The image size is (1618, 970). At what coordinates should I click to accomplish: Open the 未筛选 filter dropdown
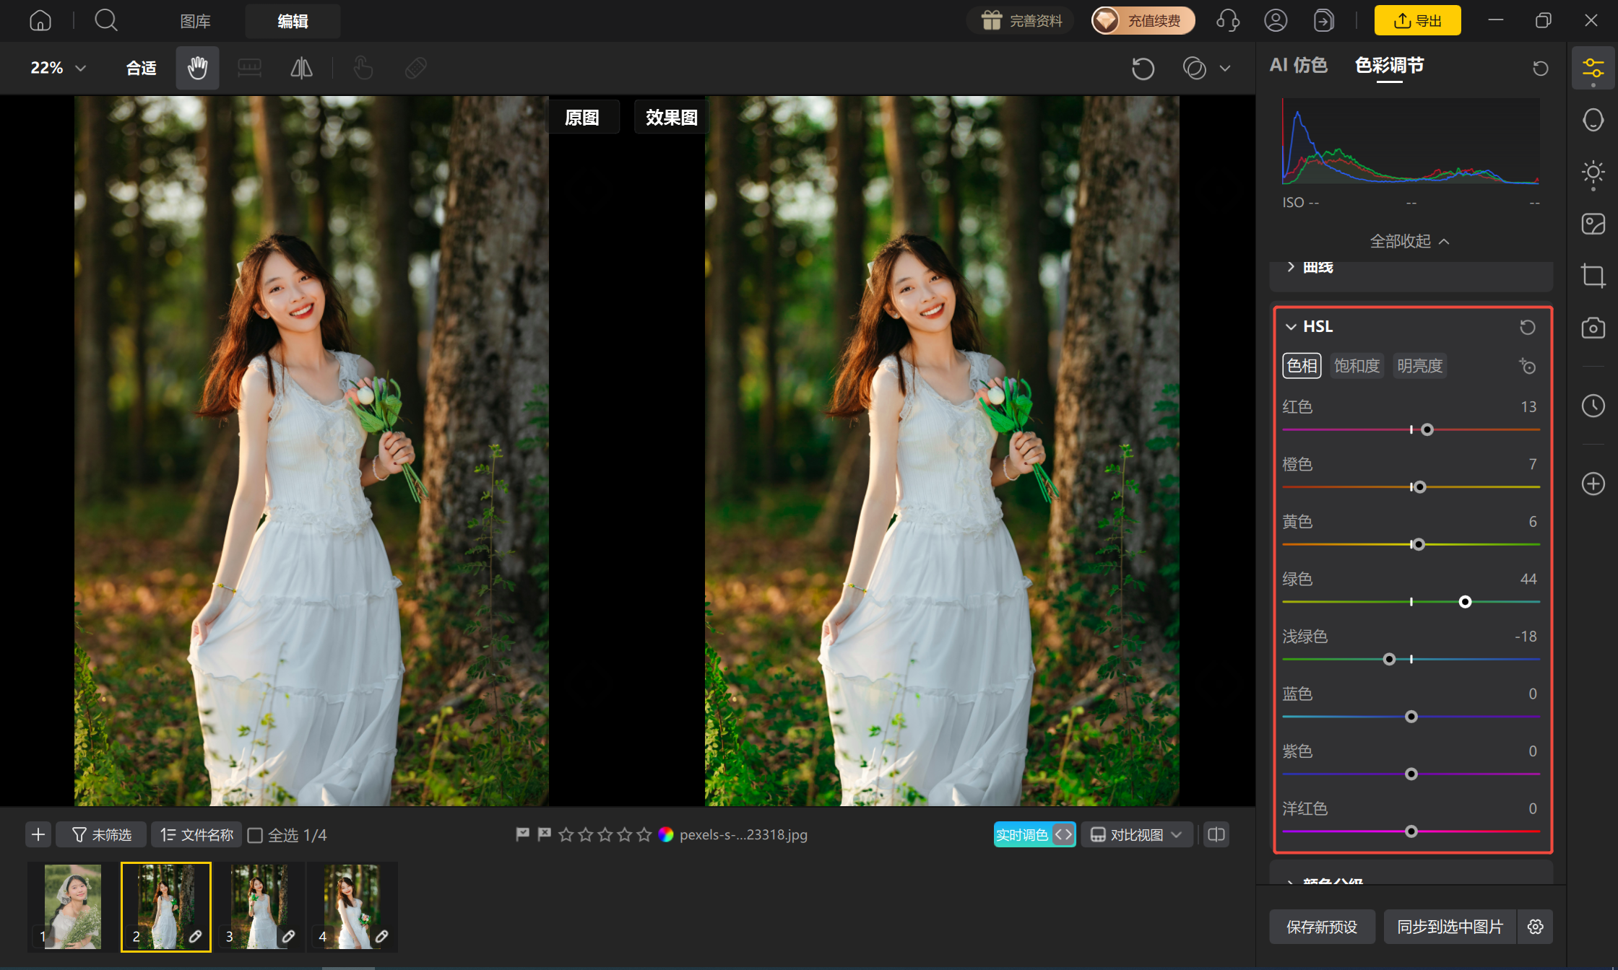point(101,835)
